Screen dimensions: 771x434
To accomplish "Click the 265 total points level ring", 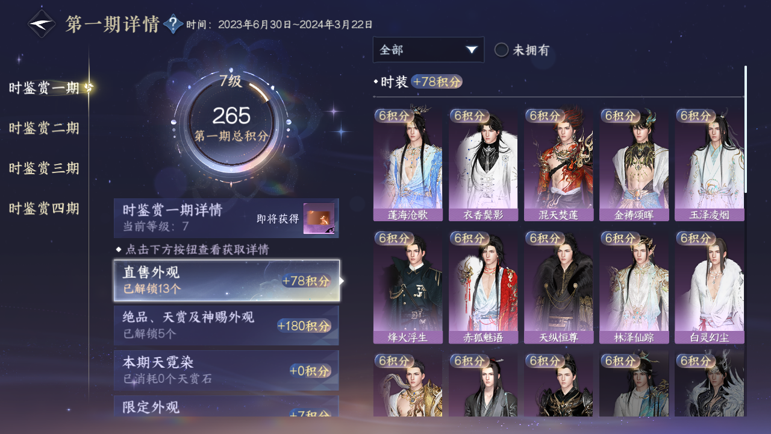I will (x=231, y=124).
